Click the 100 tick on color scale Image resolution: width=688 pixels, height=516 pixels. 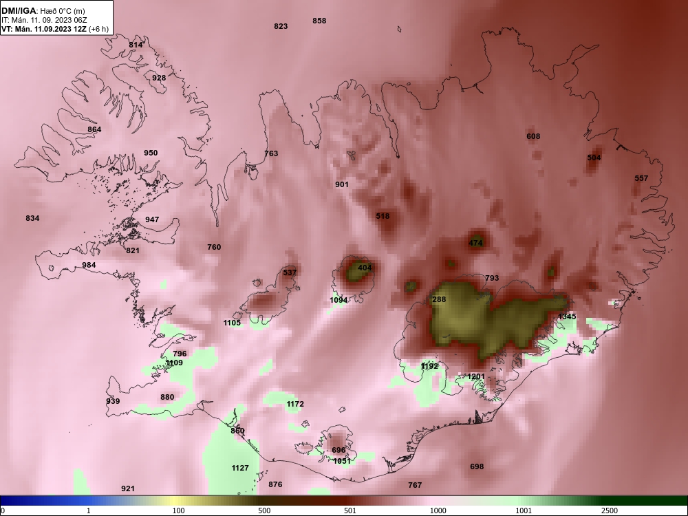178,510
